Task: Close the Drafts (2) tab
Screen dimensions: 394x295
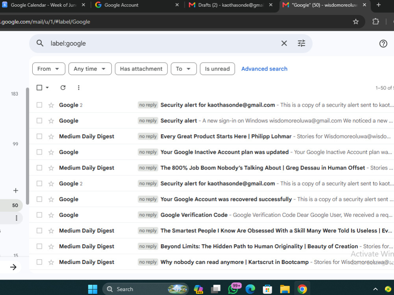Action: [x=271, y=5]
